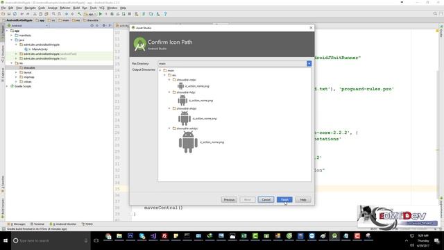The width and height of the screenshot is (444, 250).
Task: Collapse the drawable-hdpi folder node
Action: (x=169, y=92)
